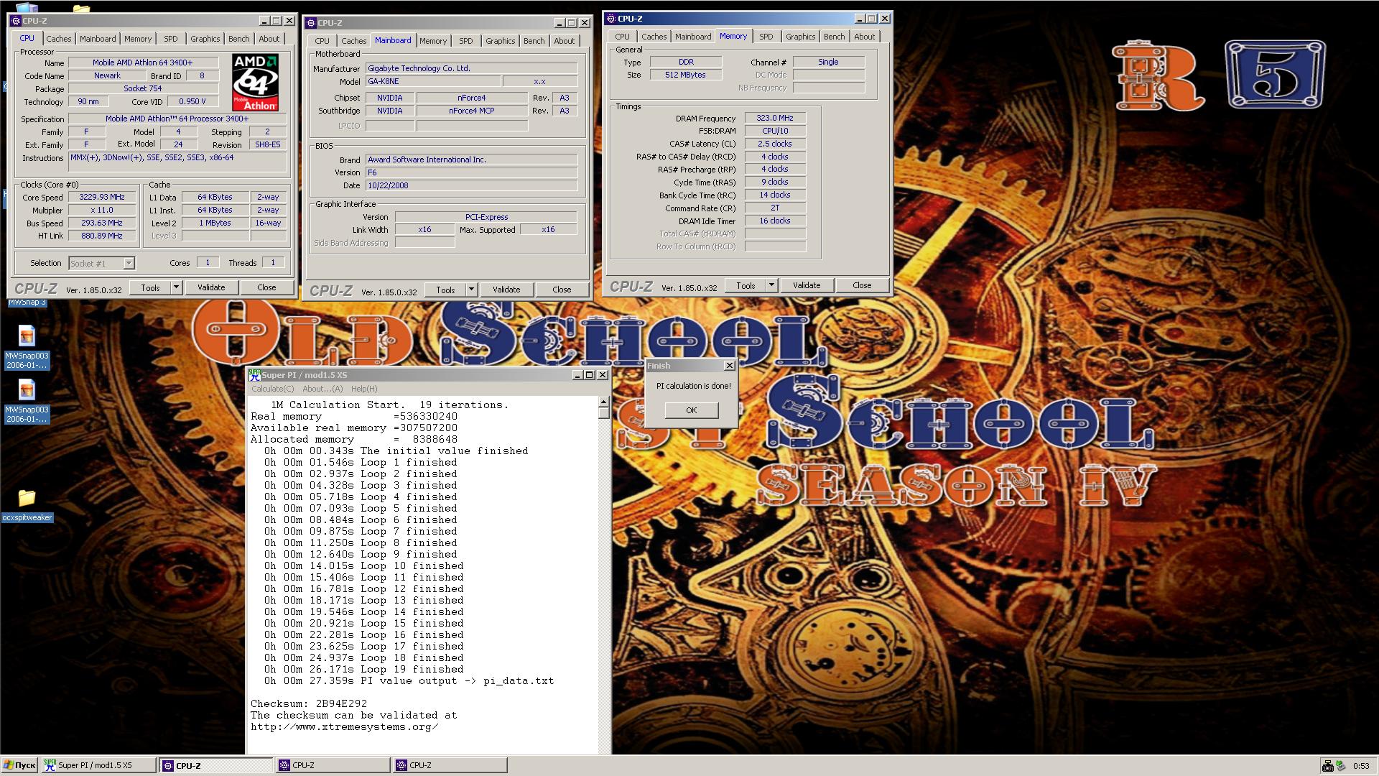Click the Multiplier x 11.0 field
Viewport: 1379px width, 776px height.
point(102,210)
